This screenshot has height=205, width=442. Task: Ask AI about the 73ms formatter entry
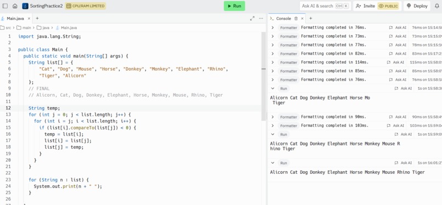coord(398,36)
